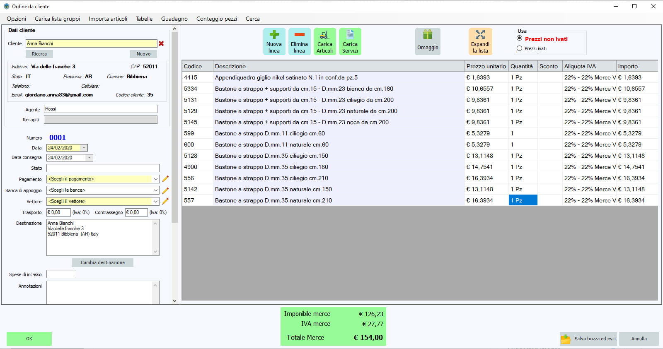The image size is (663, 349).
Task: Expand the Pagamento dropdown
Action: point(156,179)
